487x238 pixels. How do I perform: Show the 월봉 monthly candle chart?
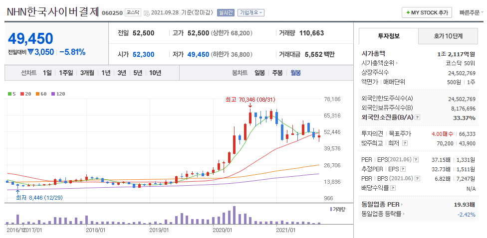[295, 73]
